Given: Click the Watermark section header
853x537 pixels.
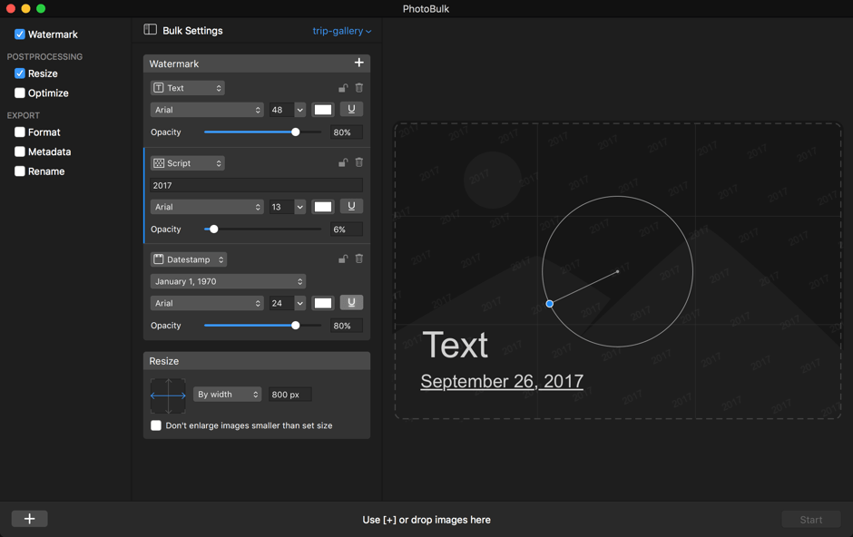Looking at the screenshot, I should coord(257,63).
